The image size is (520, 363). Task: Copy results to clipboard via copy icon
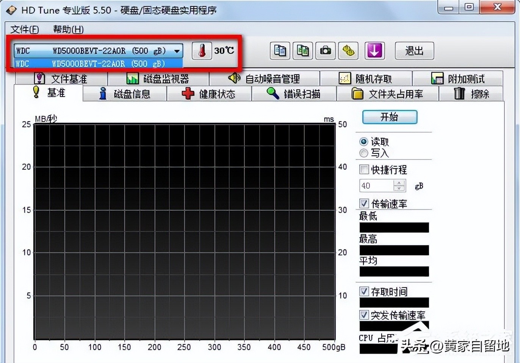coord(280,51)
